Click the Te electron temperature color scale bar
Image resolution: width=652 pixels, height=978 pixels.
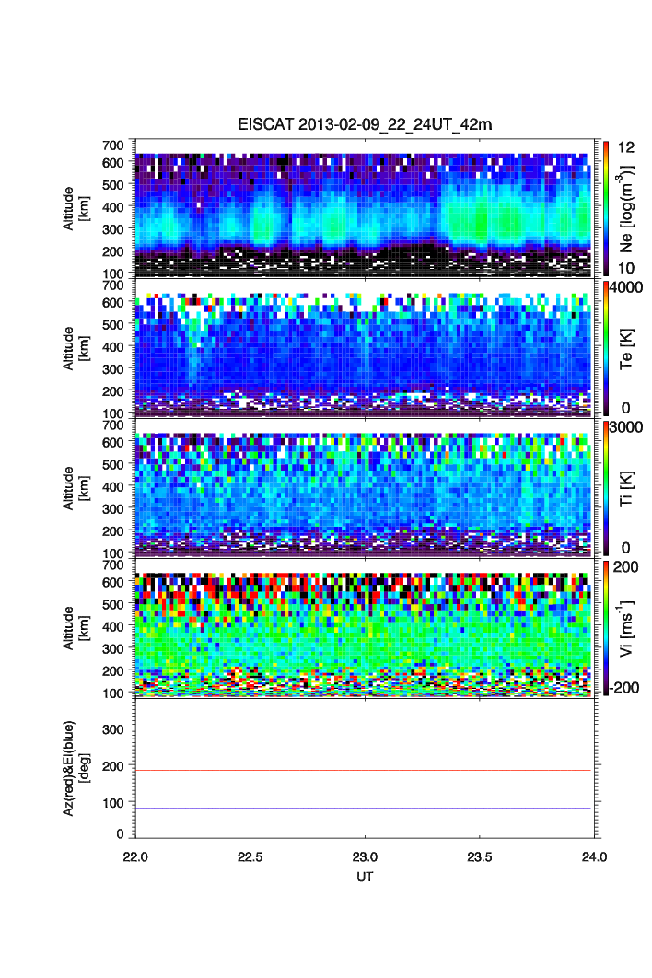(x=606, y=349)
